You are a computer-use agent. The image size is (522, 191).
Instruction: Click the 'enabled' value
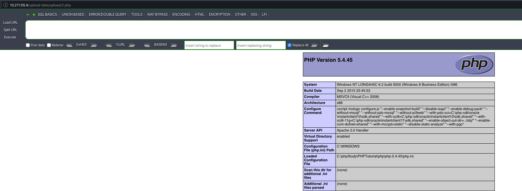(343, 136)
